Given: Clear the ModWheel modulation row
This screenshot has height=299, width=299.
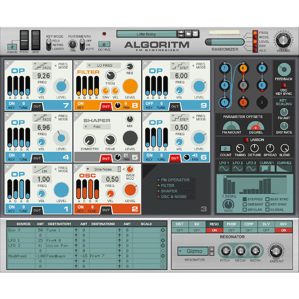Looking at the screenshot, I should (163, 256).
